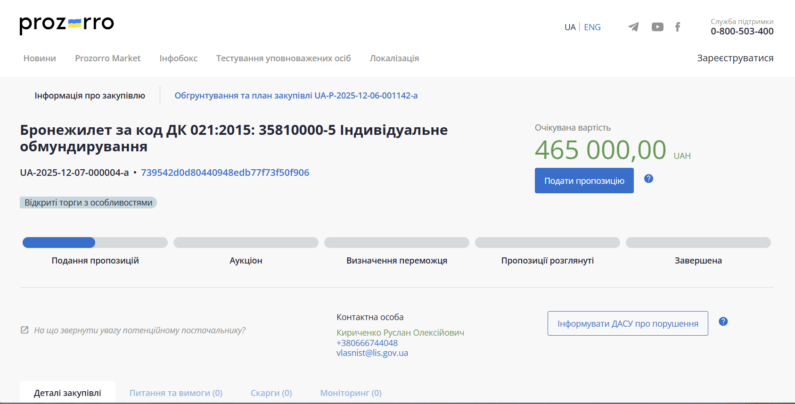Screen dimensions: 795x404
Task: Click help icon beside Інформувати ДАСУ button
Action: [723, 322]
